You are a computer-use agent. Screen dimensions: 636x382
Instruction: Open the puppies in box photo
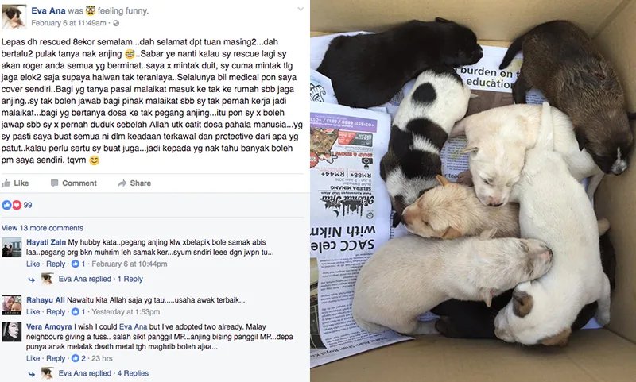pos(473,191)
